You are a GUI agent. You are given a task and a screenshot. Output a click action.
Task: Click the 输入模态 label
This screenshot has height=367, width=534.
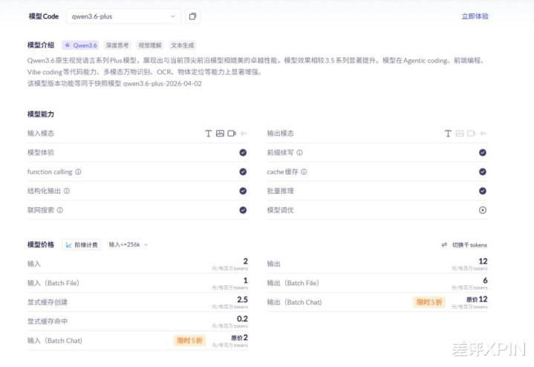point(41,133)
